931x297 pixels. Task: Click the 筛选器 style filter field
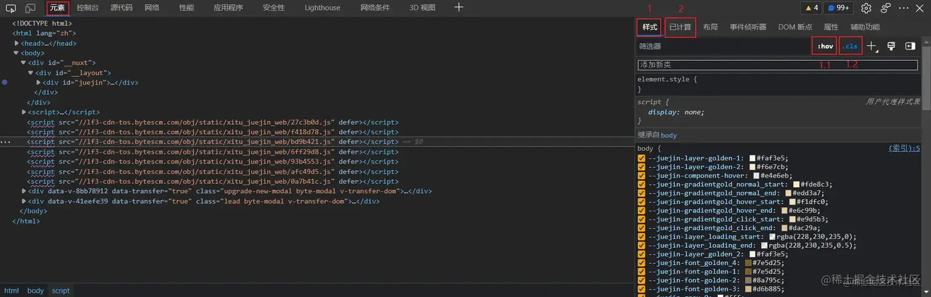point(723,46)
